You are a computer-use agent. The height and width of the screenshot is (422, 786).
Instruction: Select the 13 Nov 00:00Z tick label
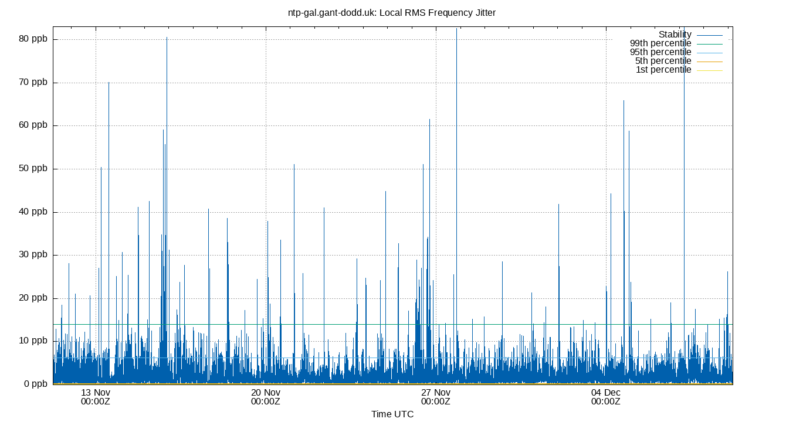[x=95, y=398]
